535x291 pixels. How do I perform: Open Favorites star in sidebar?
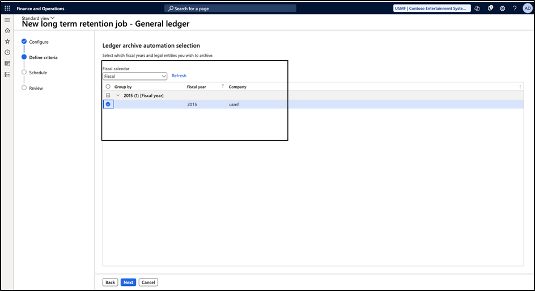tap(7, 41)
